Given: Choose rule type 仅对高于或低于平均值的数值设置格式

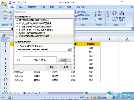Looking at the screenshot, I should pyautogui.click(x=44, y=30).
